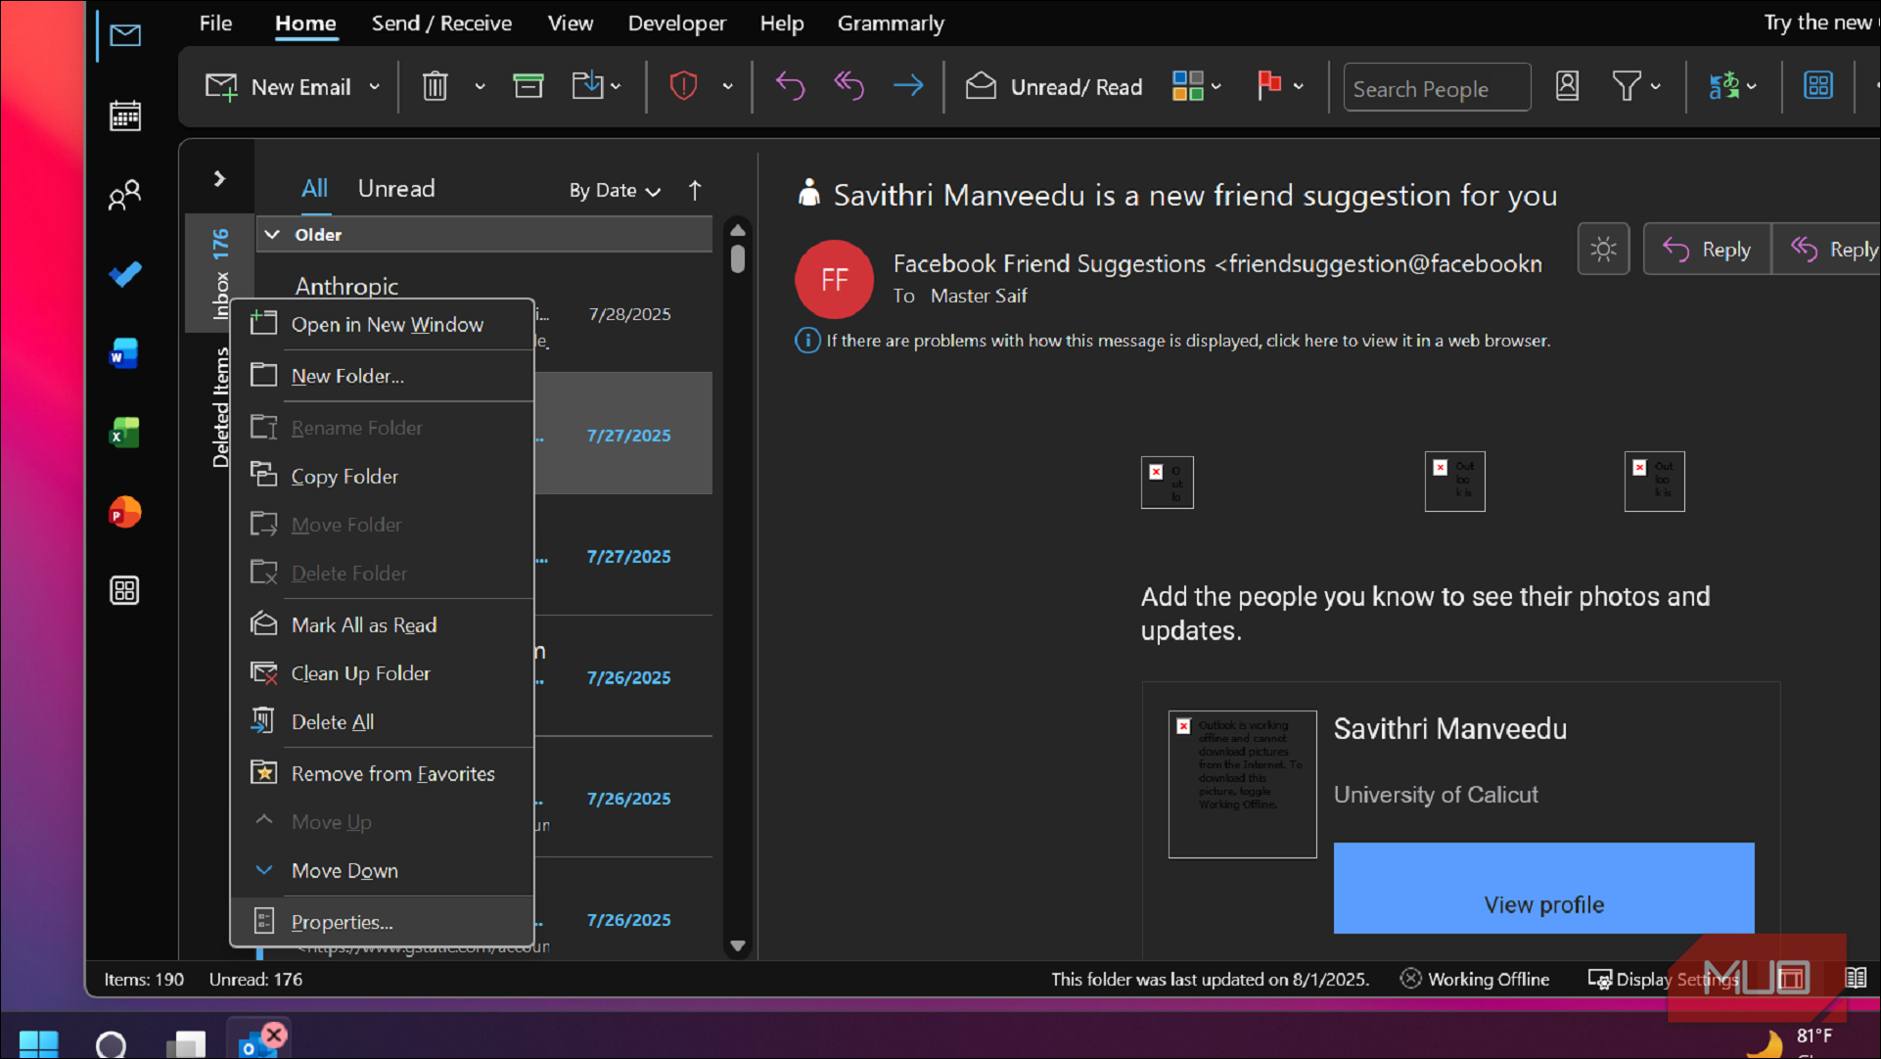Open the Address Book
The width and height of the screenshot is (1881, 1059).
tap(1567, 86)
